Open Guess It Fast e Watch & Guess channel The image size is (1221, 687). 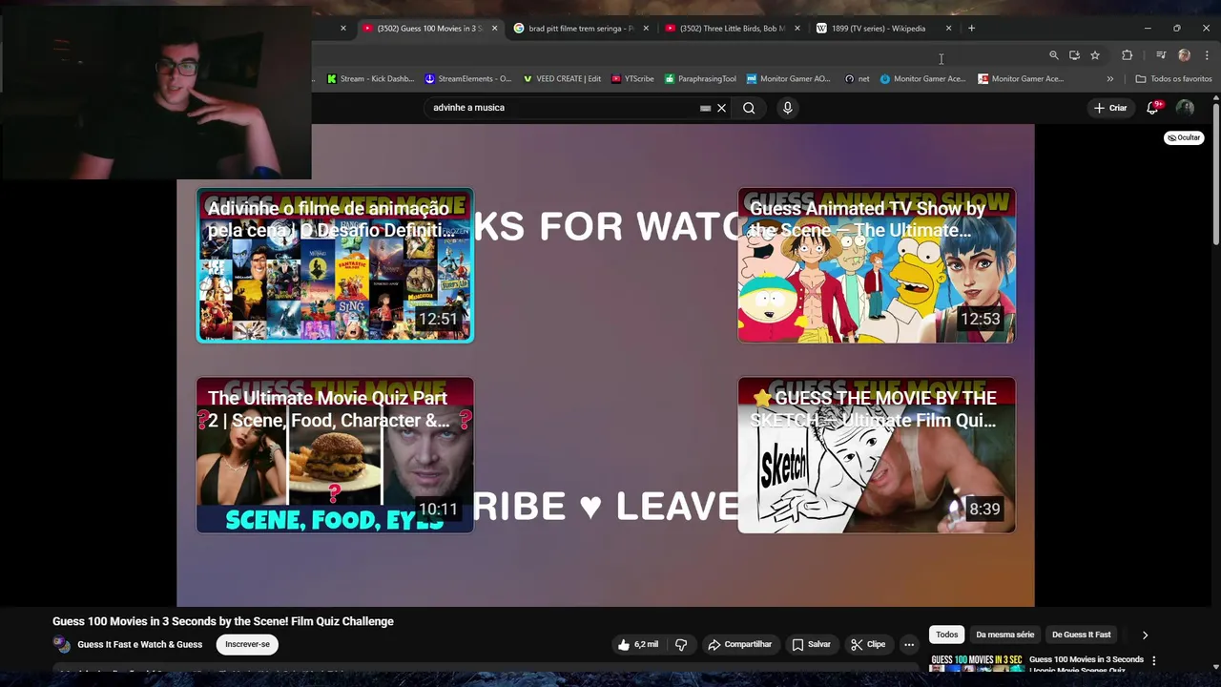140,644
